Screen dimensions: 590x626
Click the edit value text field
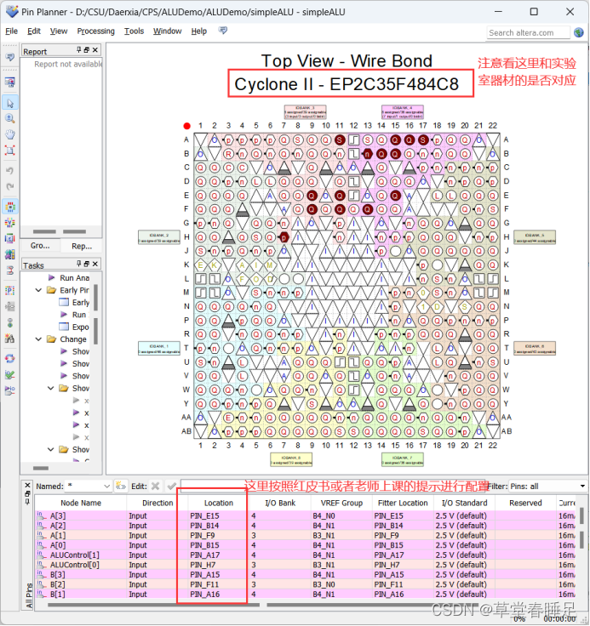333,486
